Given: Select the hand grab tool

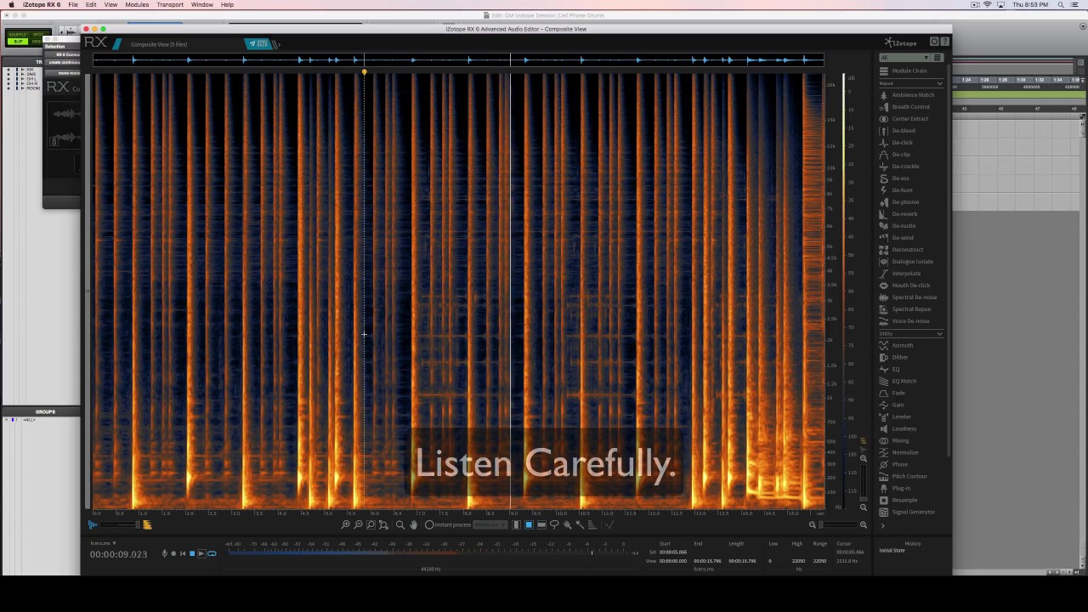Looking at the screenshot, I should [414, 525].
